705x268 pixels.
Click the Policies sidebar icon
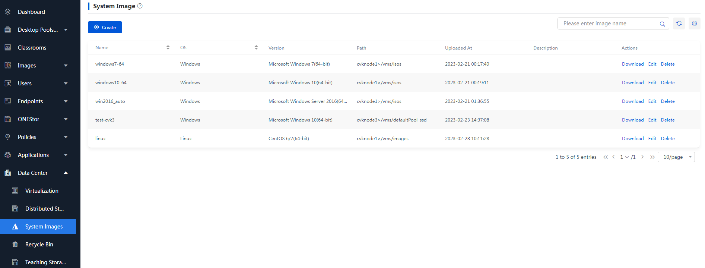tap(7, 137)
